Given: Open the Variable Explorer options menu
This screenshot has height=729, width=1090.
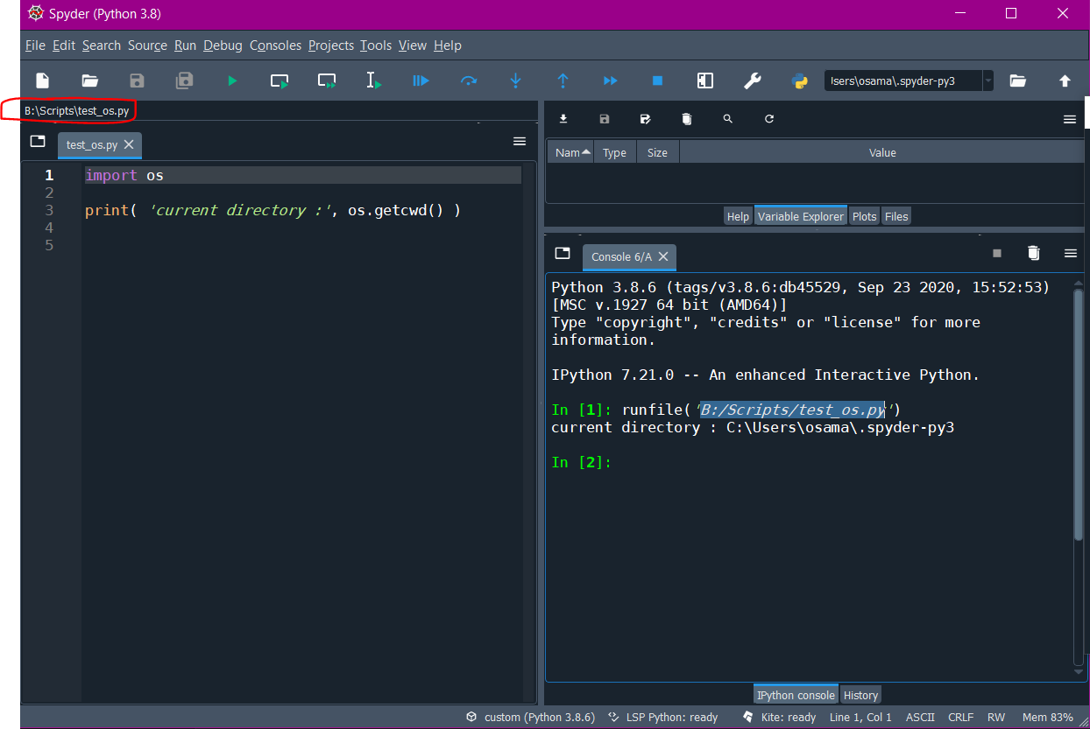Looking at the screenshot, I should [x=1070, y=120].
